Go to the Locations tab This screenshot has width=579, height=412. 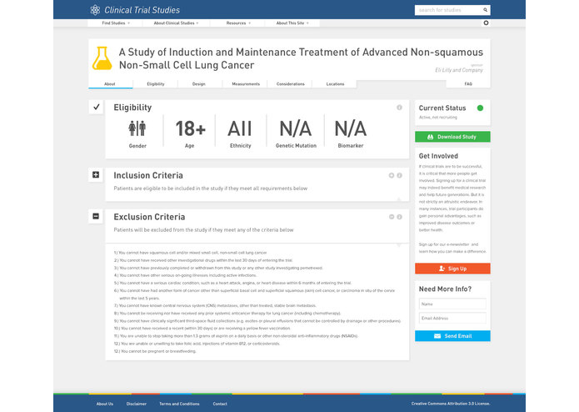click(335, 84)
